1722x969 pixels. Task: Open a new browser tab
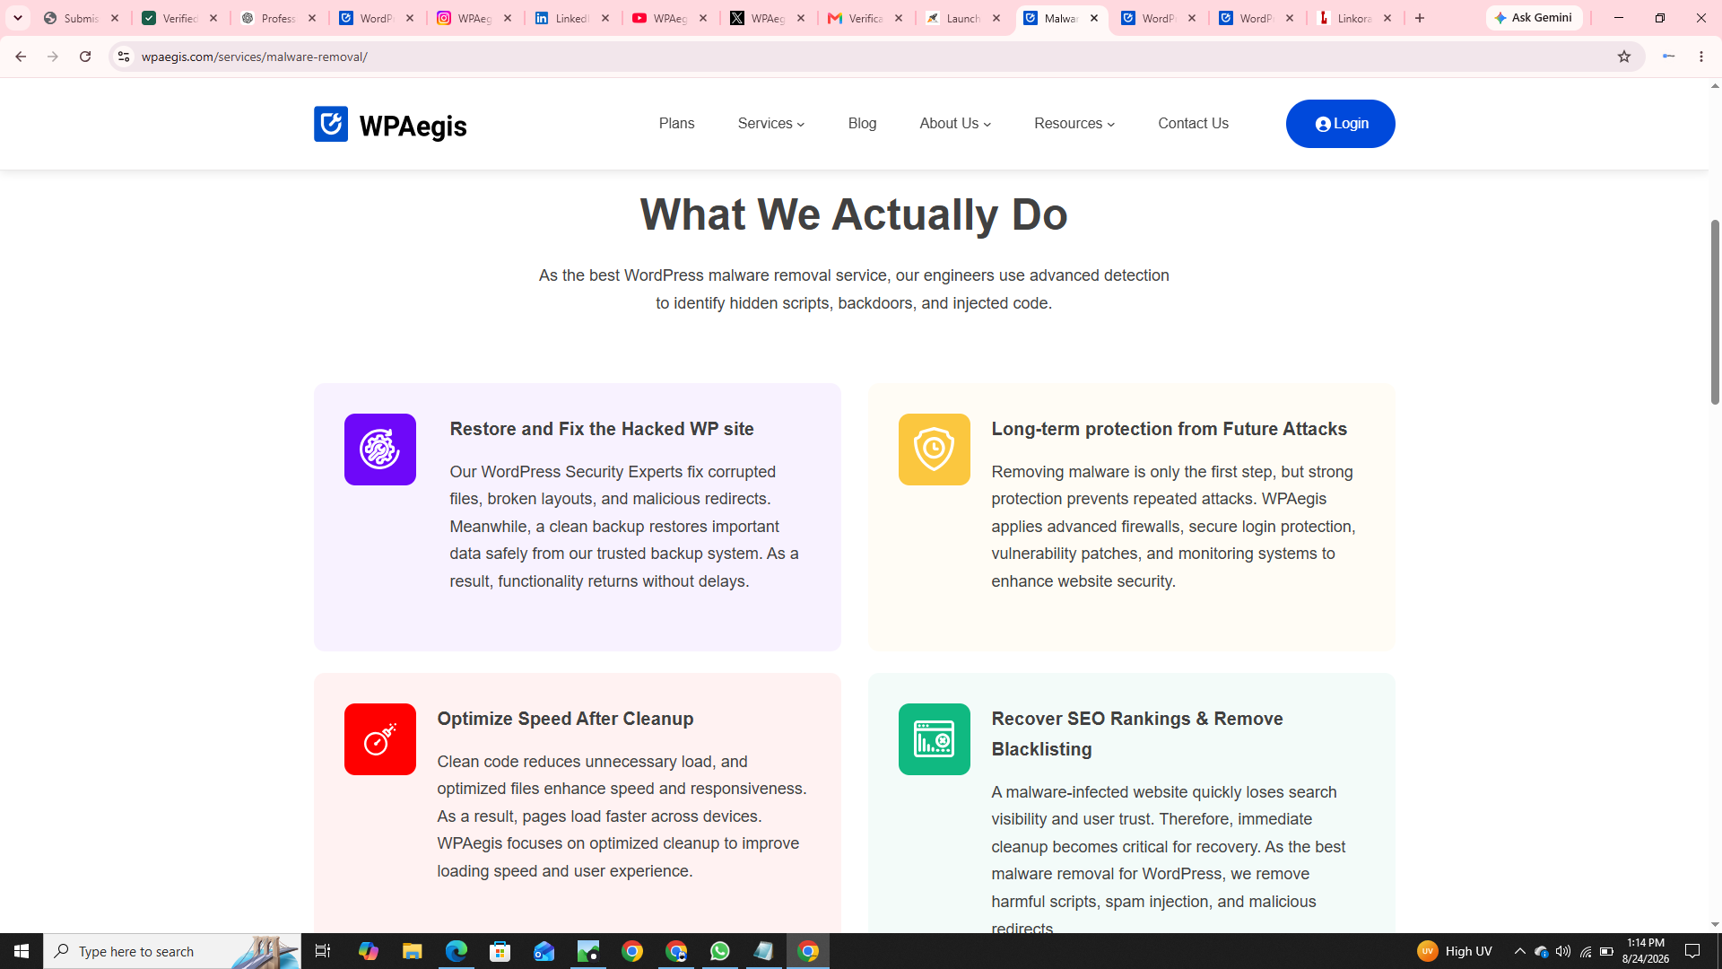[1419, 18]
